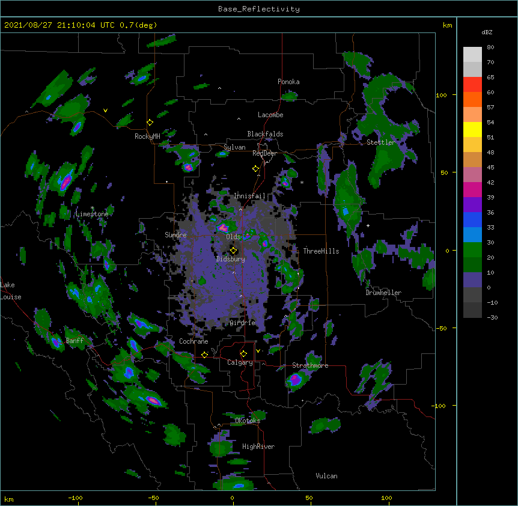Click the yellow marker above Calgary label

point(243,354)
